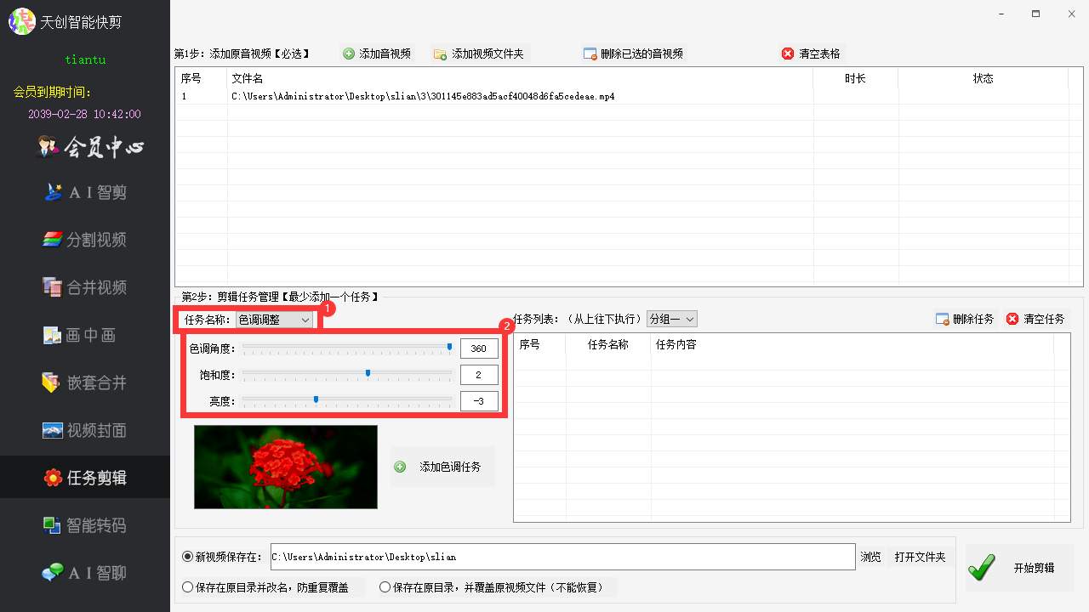Click the 添加色调任务 button label

coord(450,467)
